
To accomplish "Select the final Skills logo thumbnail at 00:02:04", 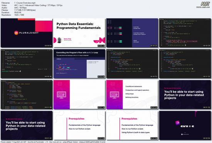I will [x=185, y=125].
